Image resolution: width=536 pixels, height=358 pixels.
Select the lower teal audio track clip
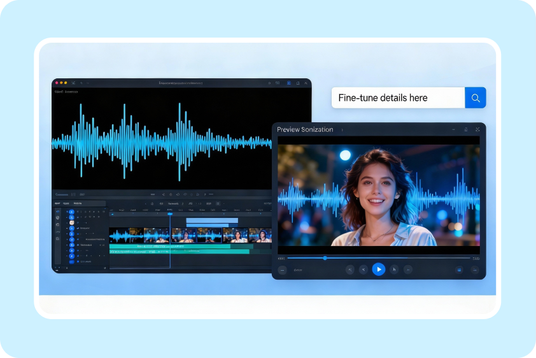click(x=179, y=252)
